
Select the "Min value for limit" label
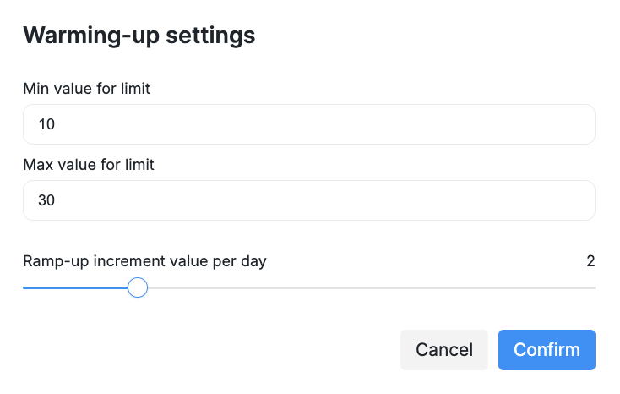point(87,88)
